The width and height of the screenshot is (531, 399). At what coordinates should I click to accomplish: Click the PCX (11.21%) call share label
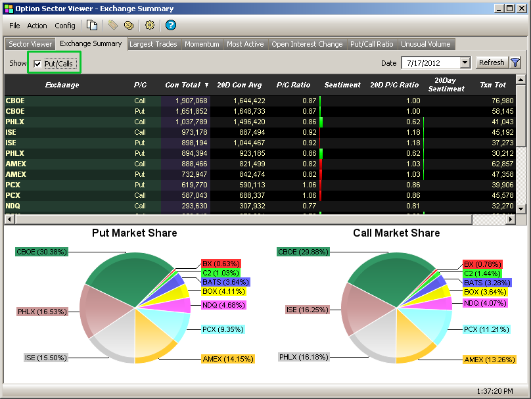(x=486, y=329)
